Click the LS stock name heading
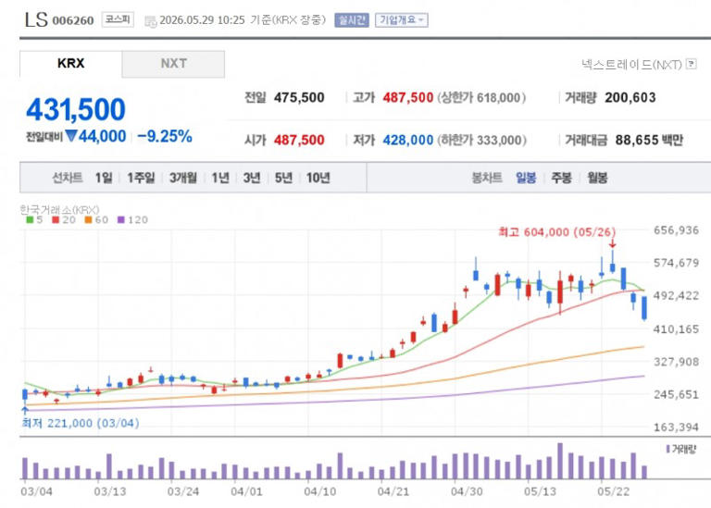Viewport: 711px width, 508px height. (x=36, y=19)
